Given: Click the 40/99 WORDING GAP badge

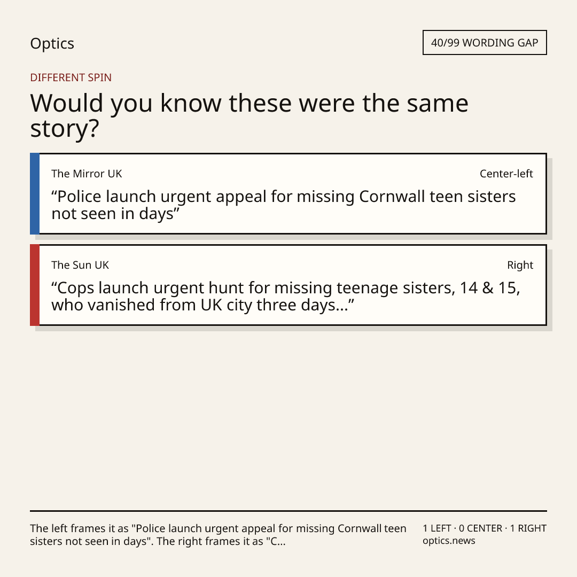Looking at the screenshot, I should 485,43.
